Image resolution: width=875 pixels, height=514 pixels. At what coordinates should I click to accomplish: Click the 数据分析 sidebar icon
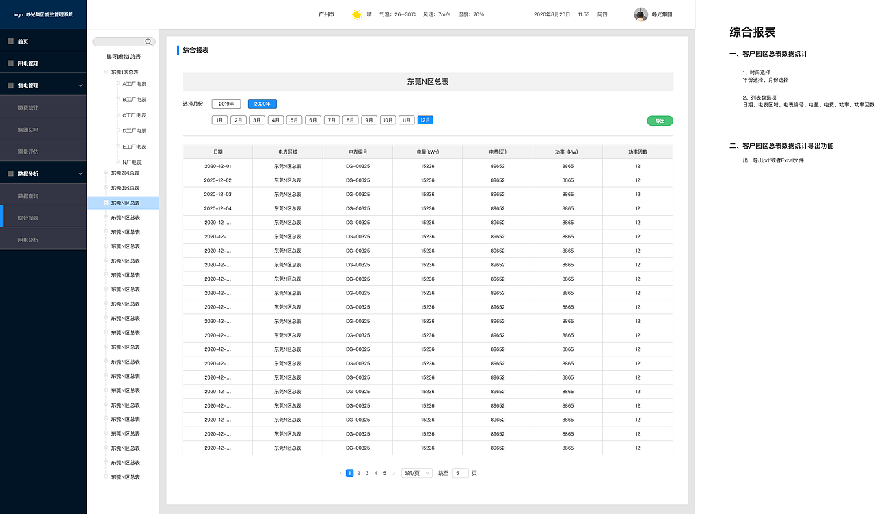(10, 173)
